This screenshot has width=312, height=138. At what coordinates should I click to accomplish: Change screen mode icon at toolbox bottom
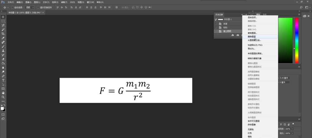pos(3,119)
